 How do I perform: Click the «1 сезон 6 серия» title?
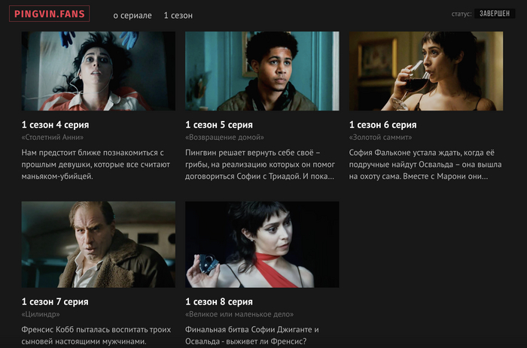click(382, 125)
